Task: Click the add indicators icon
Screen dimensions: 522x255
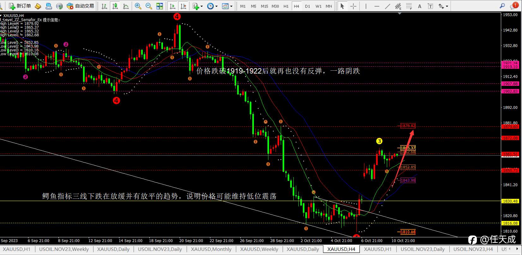Action: pyautogui.click(x=196, y=6)
